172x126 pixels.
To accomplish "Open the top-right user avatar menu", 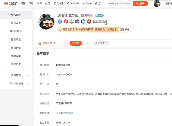I will coord(157,3).
